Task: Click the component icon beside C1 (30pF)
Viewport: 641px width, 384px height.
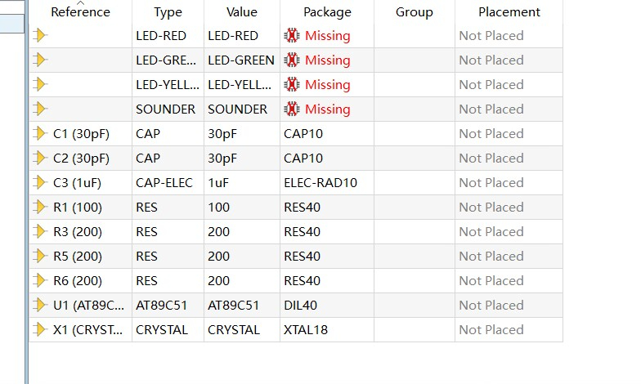Action: pyautogui.click(x=39, y=134)
